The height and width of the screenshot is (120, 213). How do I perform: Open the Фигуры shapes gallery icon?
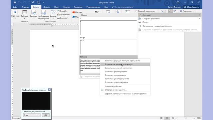pyautogui.click(x=53, y=12)
